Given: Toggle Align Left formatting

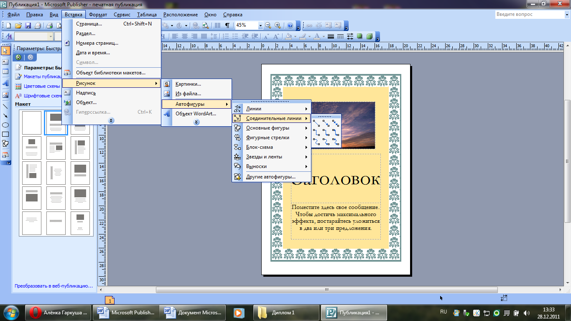Looking at the screenshot, I should 175,36.
